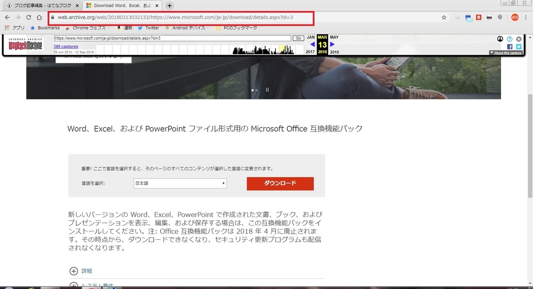This screenshot has width=533, height=289.
Task: Go back to the previous page
Action: (x=7, y=17)
